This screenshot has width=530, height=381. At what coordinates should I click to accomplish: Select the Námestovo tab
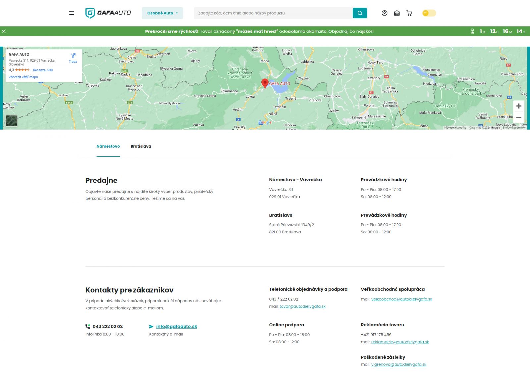click(x=108, y=146)
